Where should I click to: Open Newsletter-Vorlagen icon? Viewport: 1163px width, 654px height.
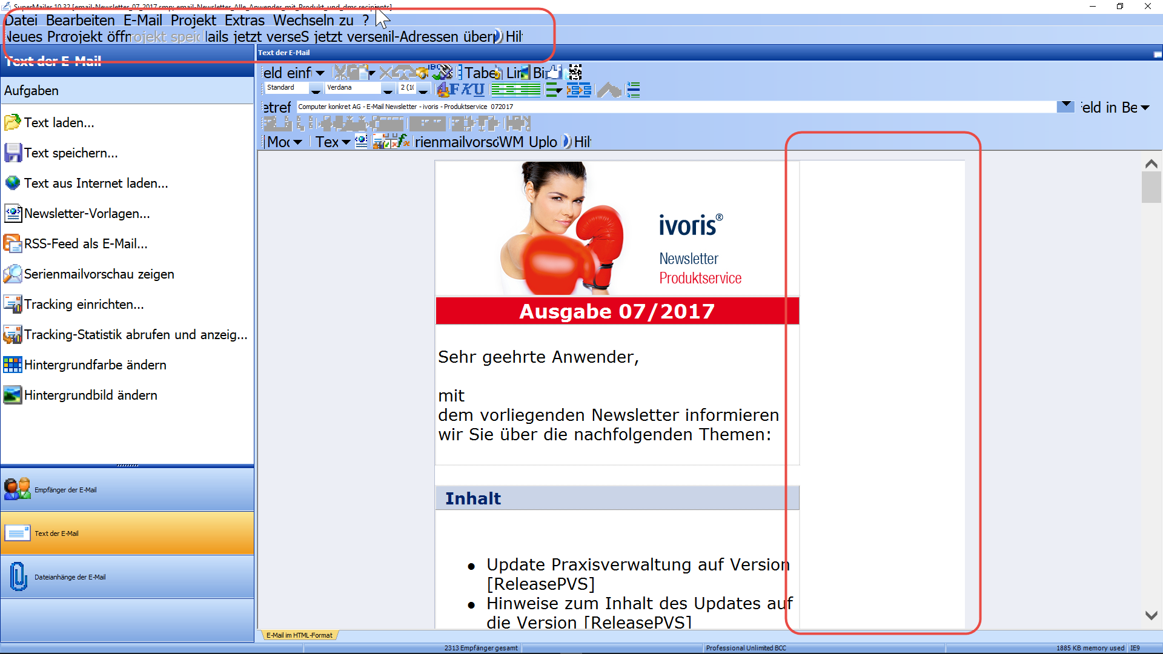pyautogui.click(x=13, y=213)
